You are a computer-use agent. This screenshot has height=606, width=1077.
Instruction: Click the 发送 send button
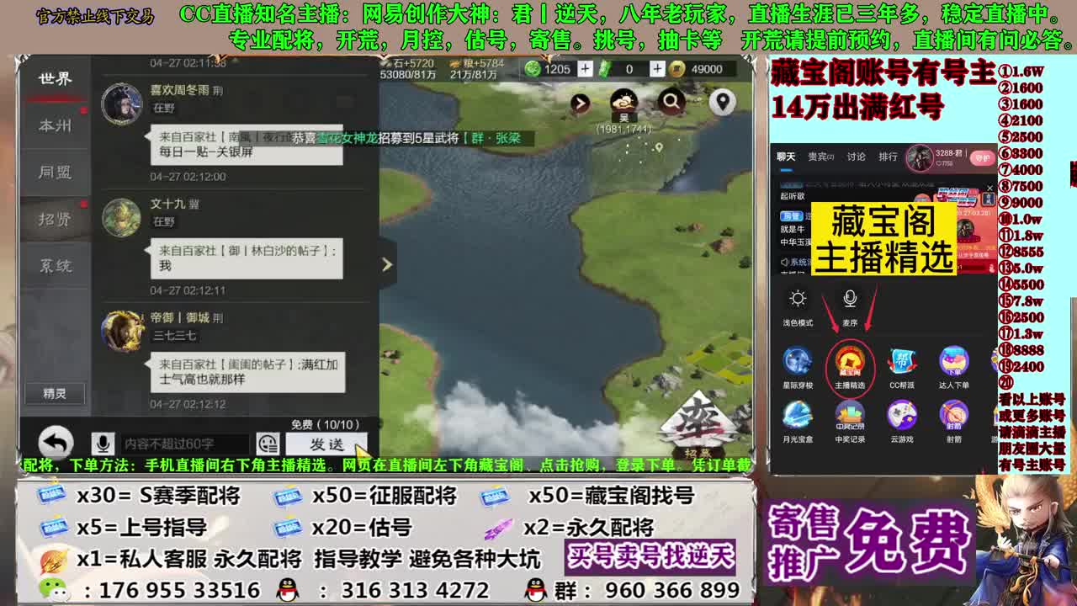pos(326,444)
